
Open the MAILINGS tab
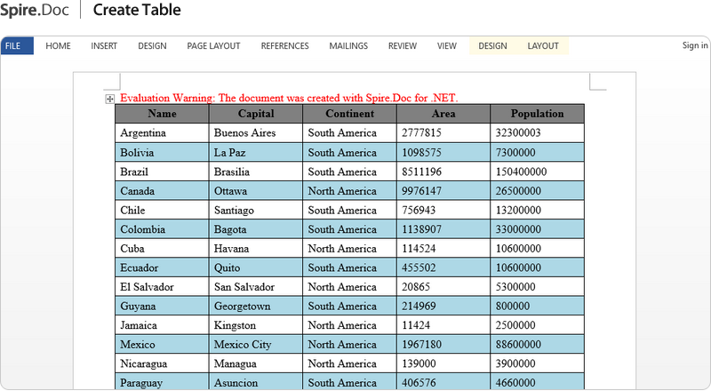[348, 46]
